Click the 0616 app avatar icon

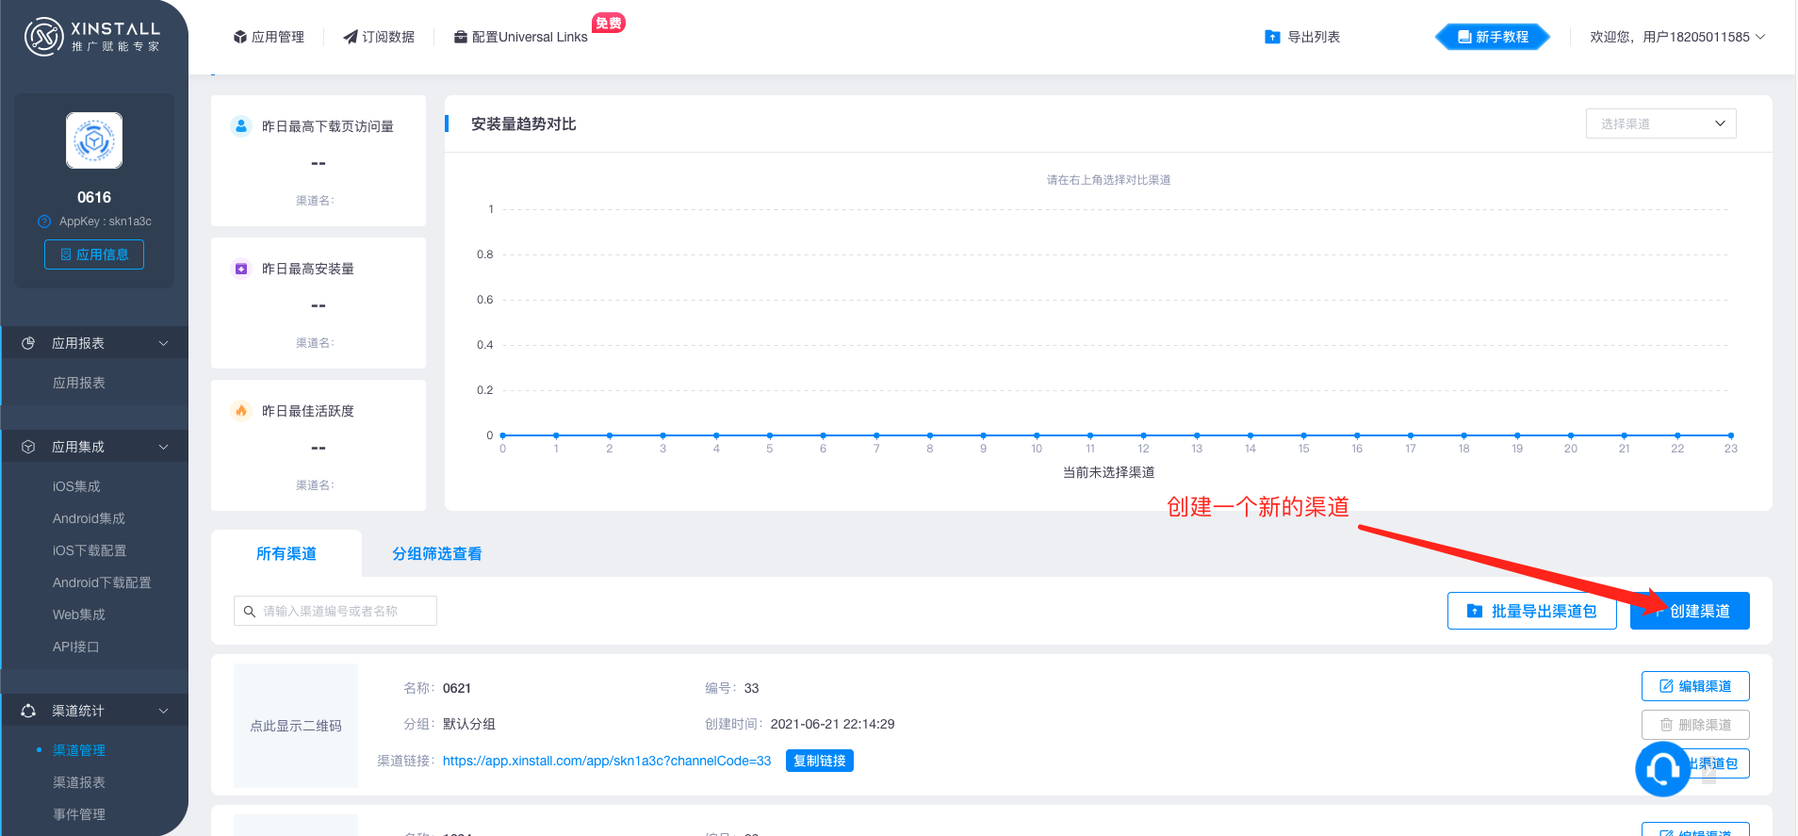coord(94,140)
